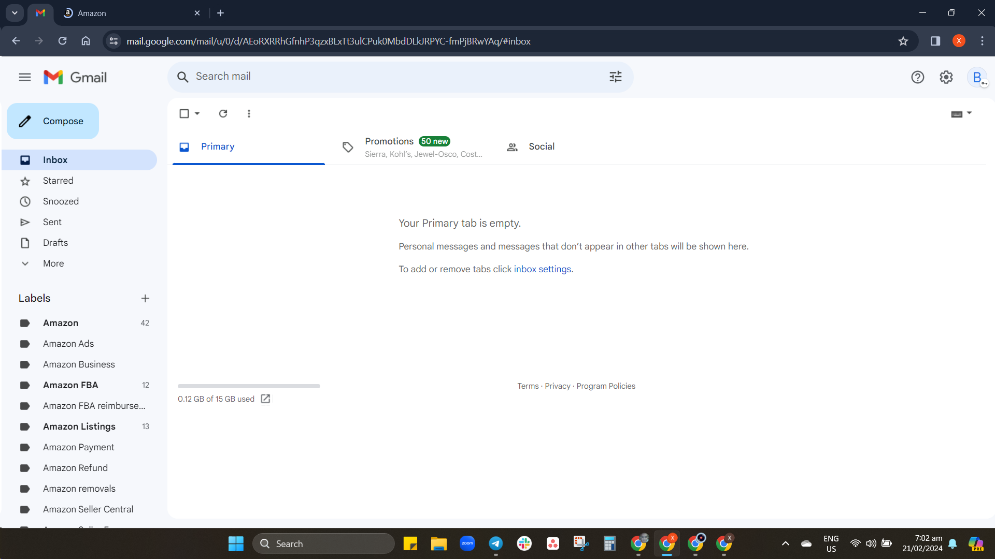Open the Program Policies link
Viewport: 995px width, 559px height.
(606, 386)
